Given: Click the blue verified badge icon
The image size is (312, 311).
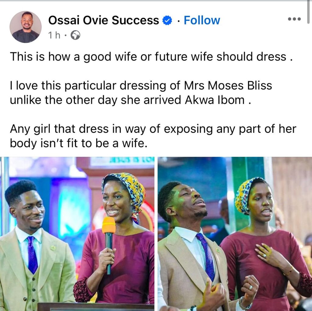Looking at the screenshot, I should tap(167, 20).
